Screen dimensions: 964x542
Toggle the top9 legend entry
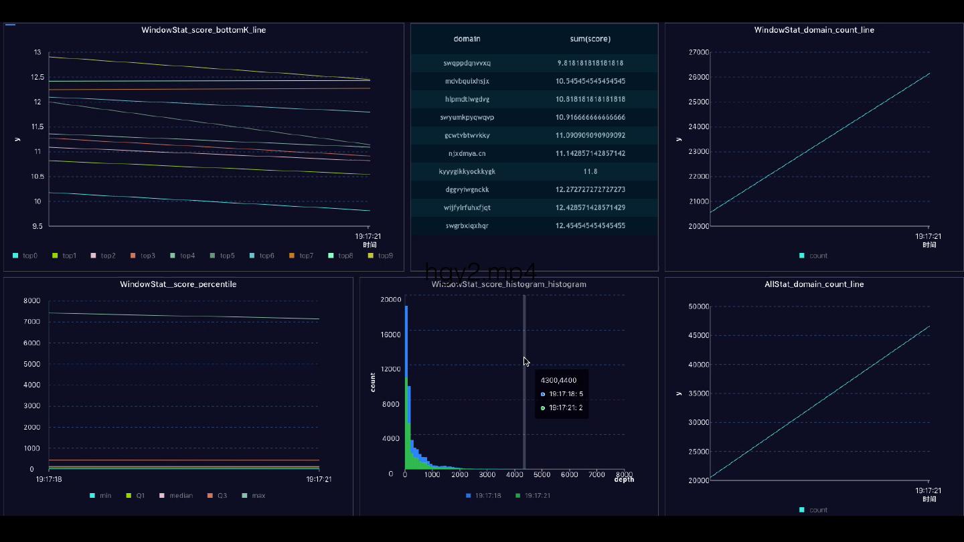coord(380,256)
